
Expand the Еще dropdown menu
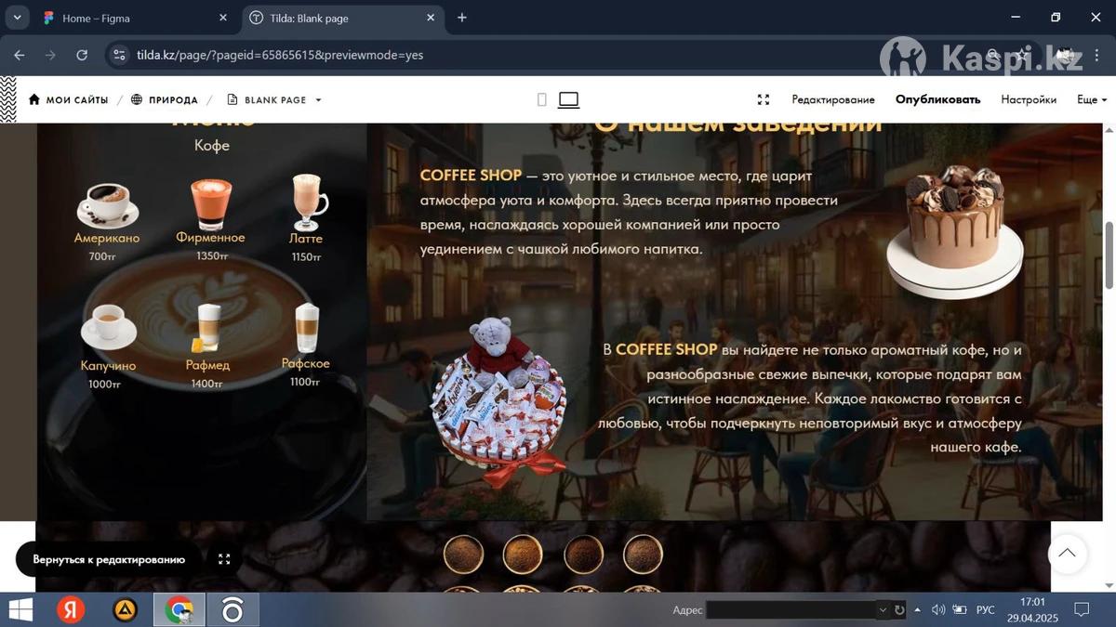coord(1092,99)
